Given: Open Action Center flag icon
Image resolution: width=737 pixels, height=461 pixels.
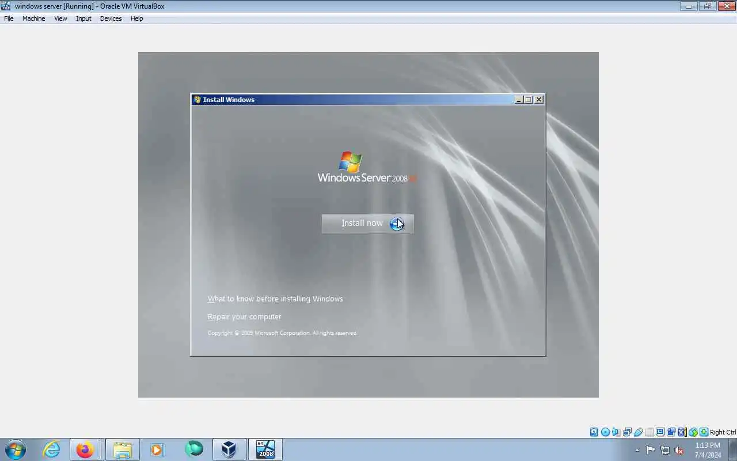Looking at the screenshot, I should tap(651, 450).
